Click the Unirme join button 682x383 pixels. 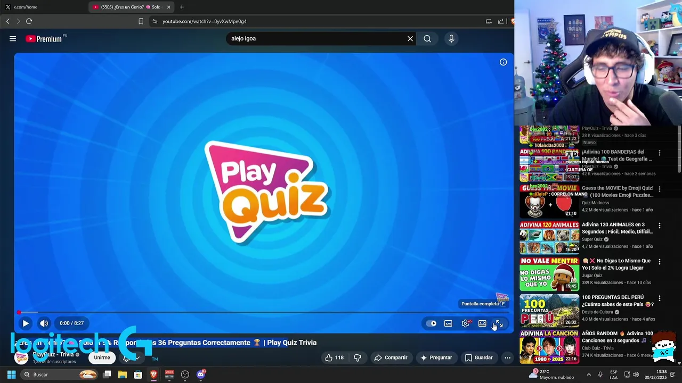[x=102, y=357]
